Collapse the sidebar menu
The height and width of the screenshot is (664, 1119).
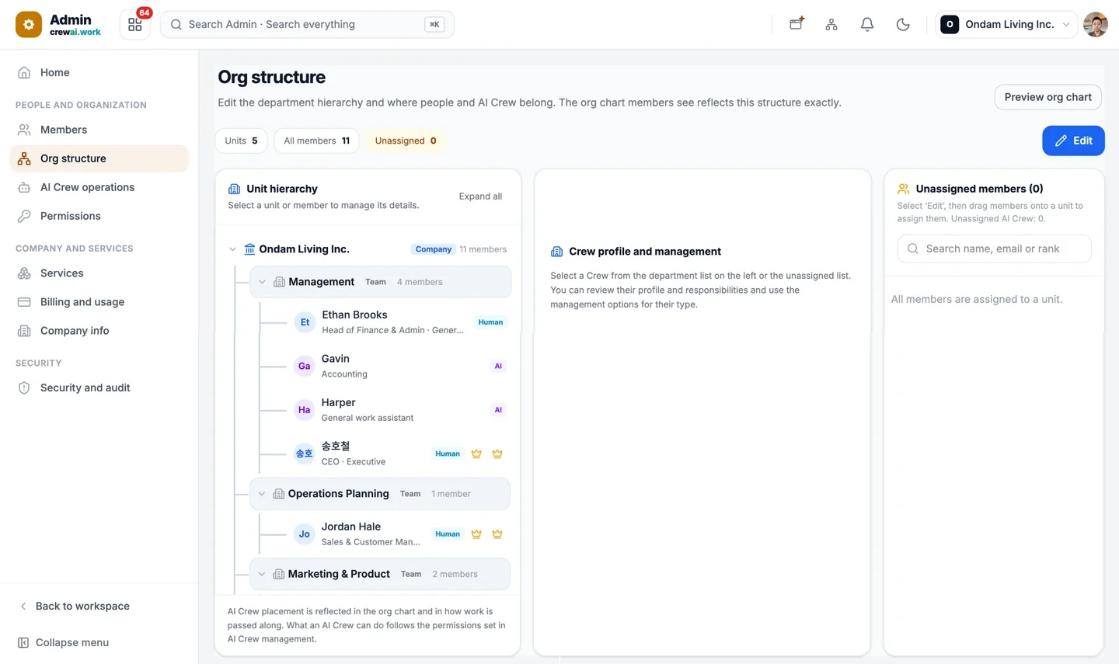64,642
